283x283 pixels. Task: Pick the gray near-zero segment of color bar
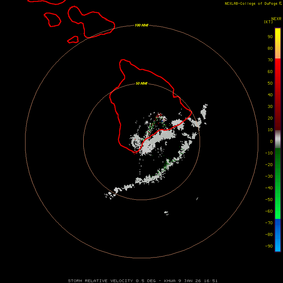tap(278, 139)
